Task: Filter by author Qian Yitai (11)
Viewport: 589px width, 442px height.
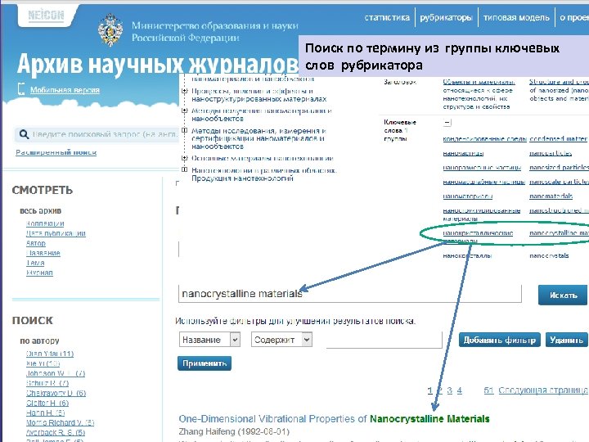Action: [x=50, y=354]
